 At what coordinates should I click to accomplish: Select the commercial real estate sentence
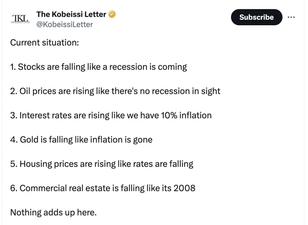pyautogui.click(x=103, y=188)
